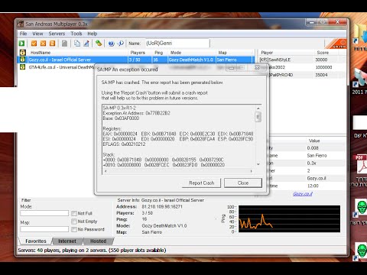Viewport: 367px width, 275px height.
Task: Select the [KfS]SawNStyLE player row
Action: point(302,60)
